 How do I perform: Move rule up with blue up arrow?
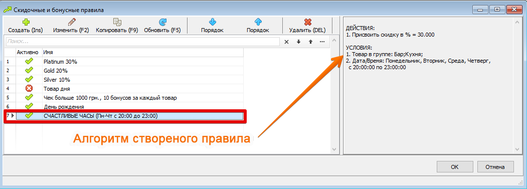pos(258,22)
